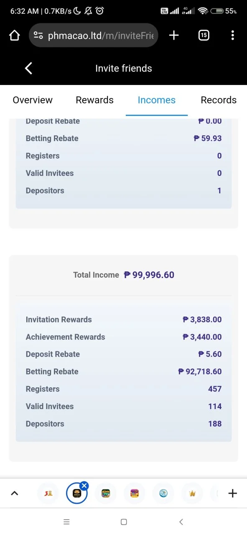This screenshot has height=536, width=247.
Task: Tap the site info icon in address bar
Action: [38, 36]
